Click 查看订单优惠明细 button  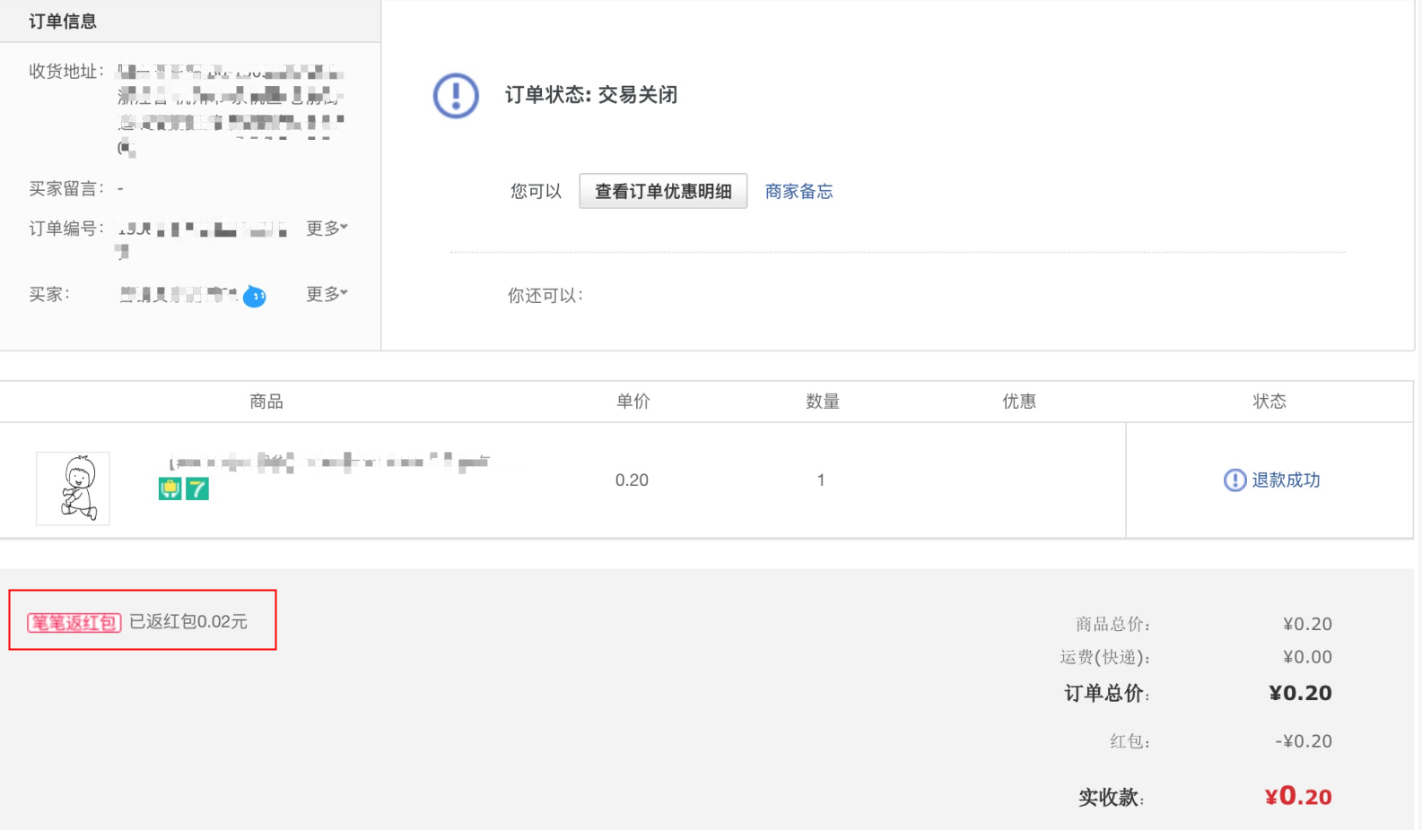pos(663,191)
